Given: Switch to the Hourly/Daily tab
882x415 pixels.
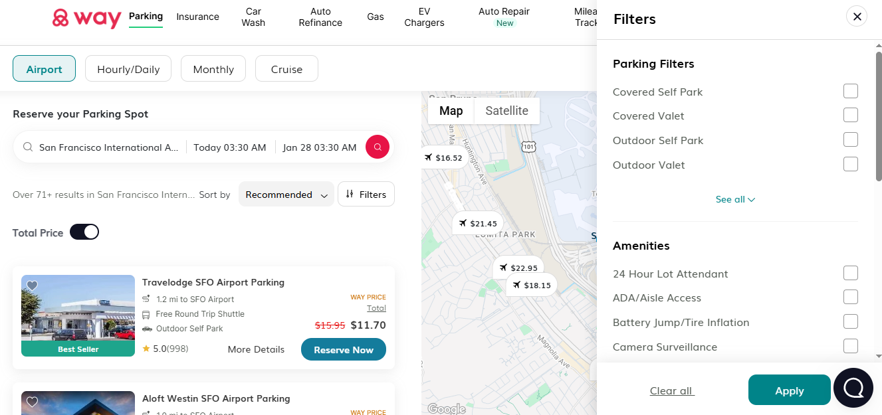Looking at the screenshot, I should pos(128,69).
